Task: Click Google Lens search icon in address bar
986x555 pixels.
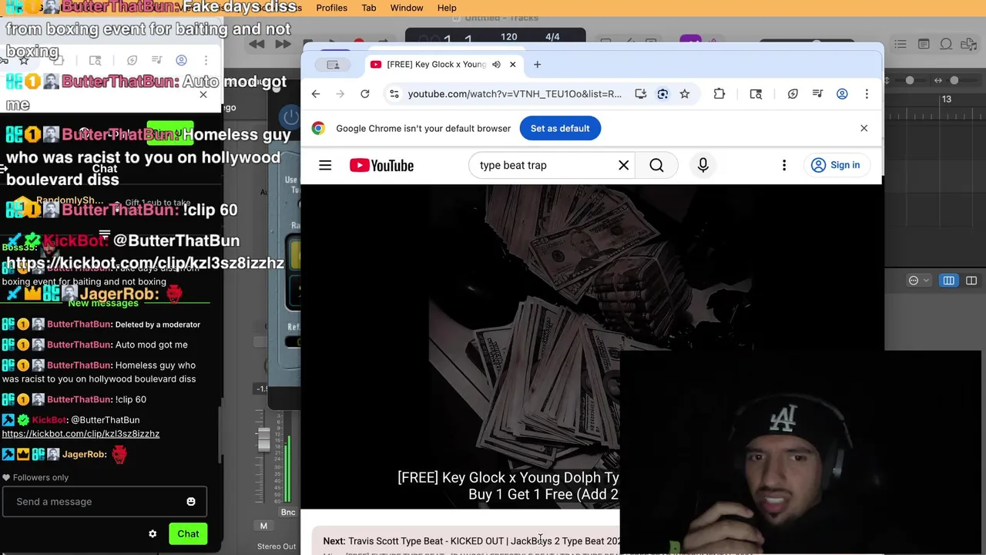Action: pos(662,94)
